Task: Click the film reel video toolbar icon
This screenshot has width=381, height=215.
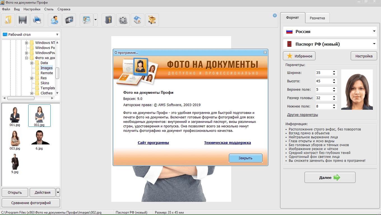Action: point(123,20)
